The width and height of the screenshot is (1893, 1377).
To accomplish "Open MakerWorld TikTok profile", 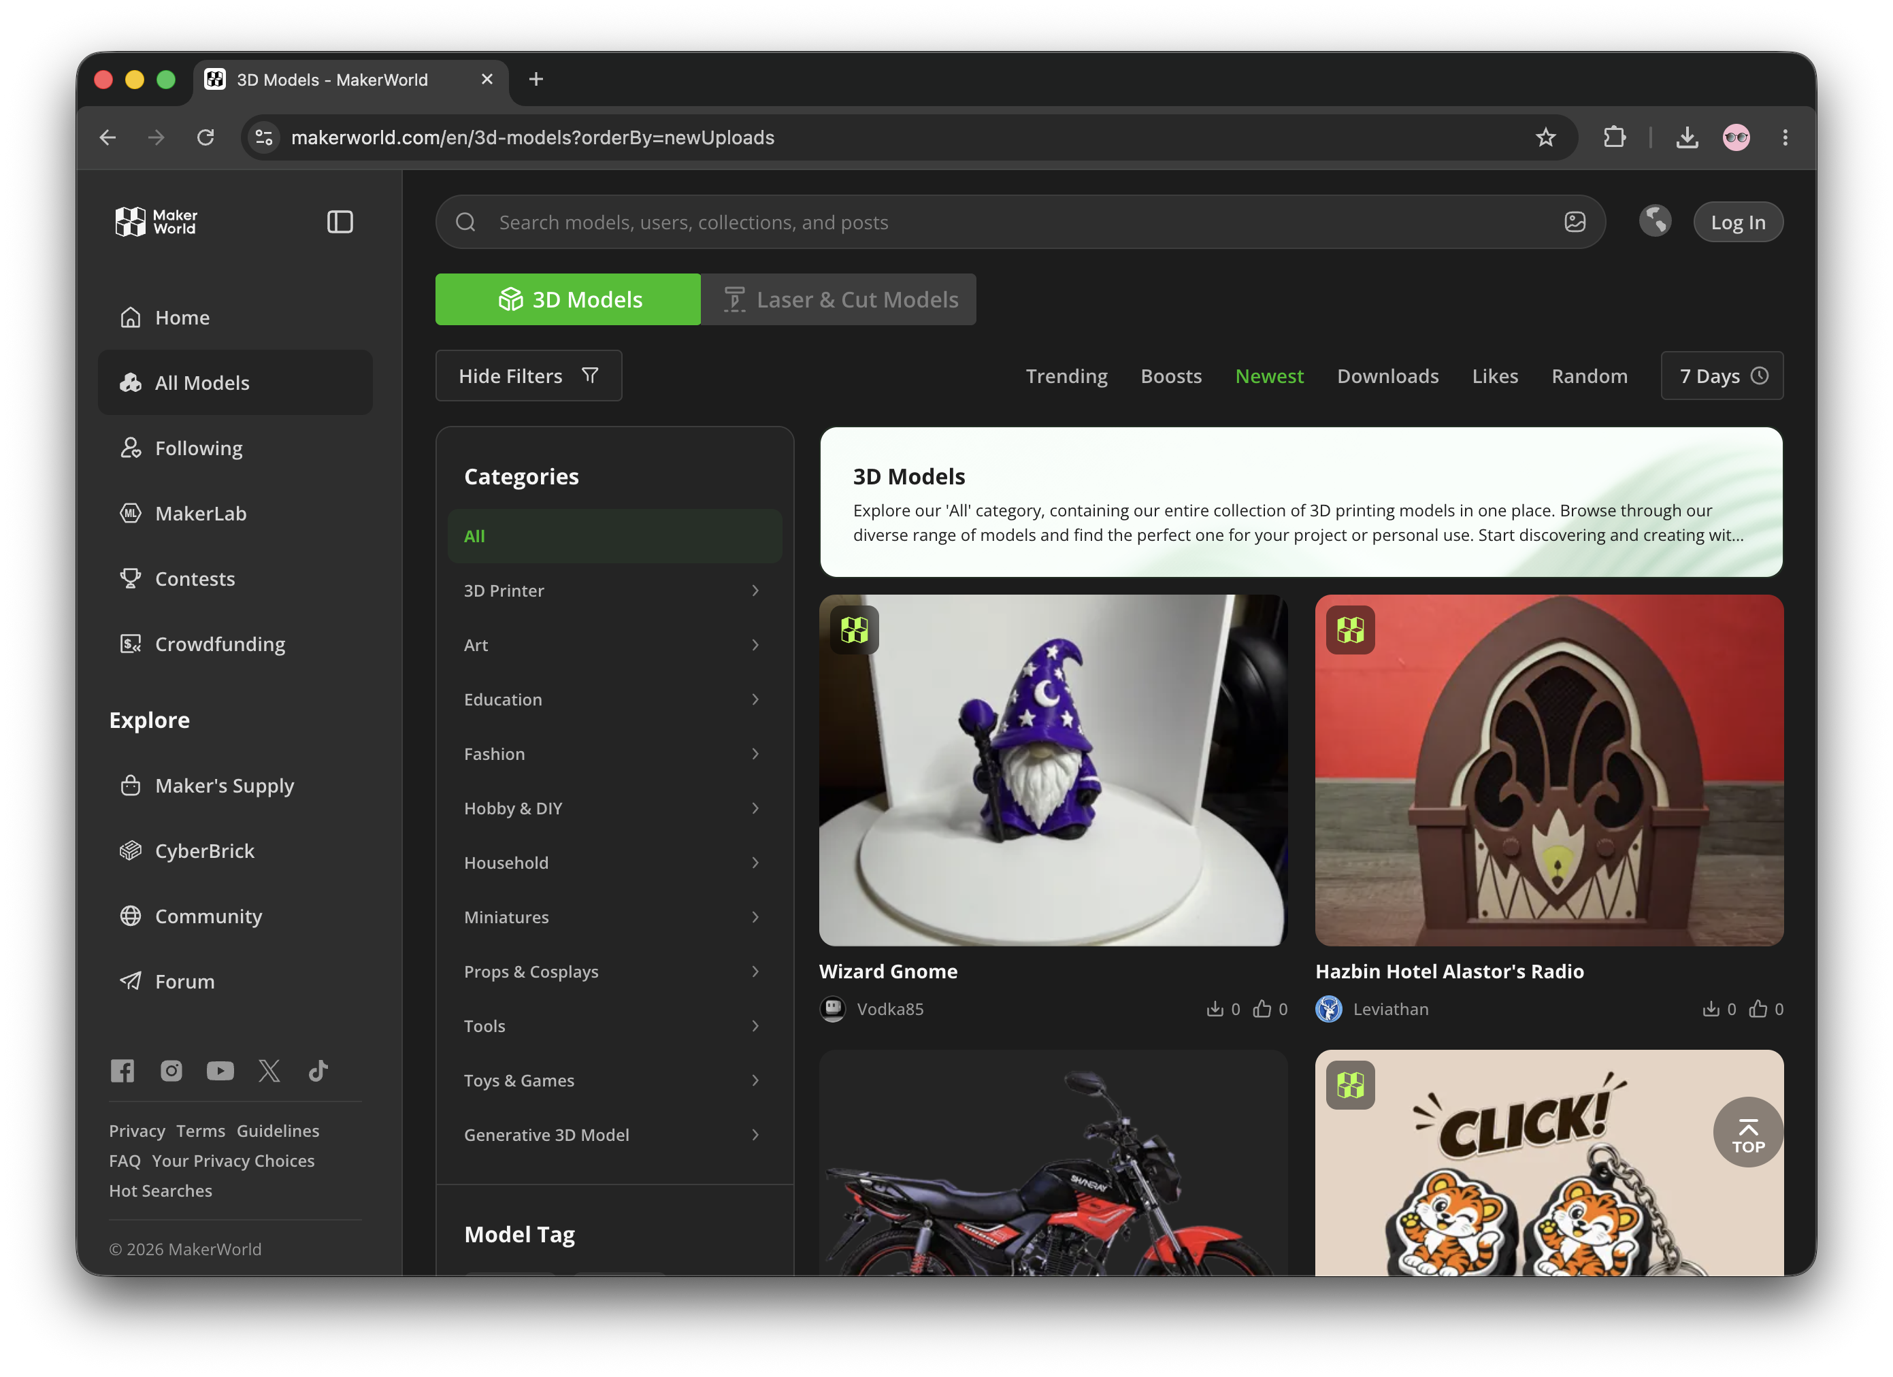I will 318,1071.
